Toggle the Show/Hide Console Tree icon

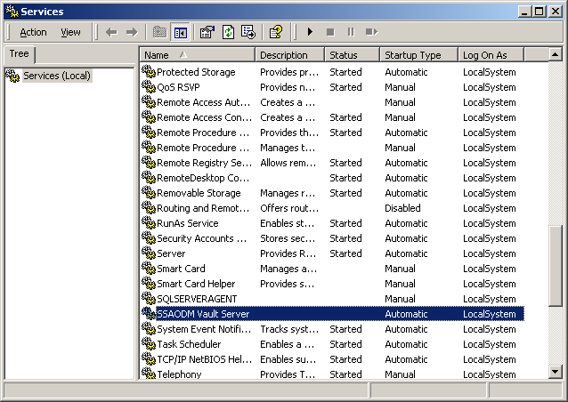181,32
